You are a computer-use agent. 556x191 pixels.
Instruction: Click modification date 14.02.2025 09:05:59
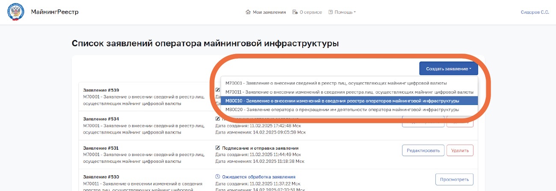(260, 132)
